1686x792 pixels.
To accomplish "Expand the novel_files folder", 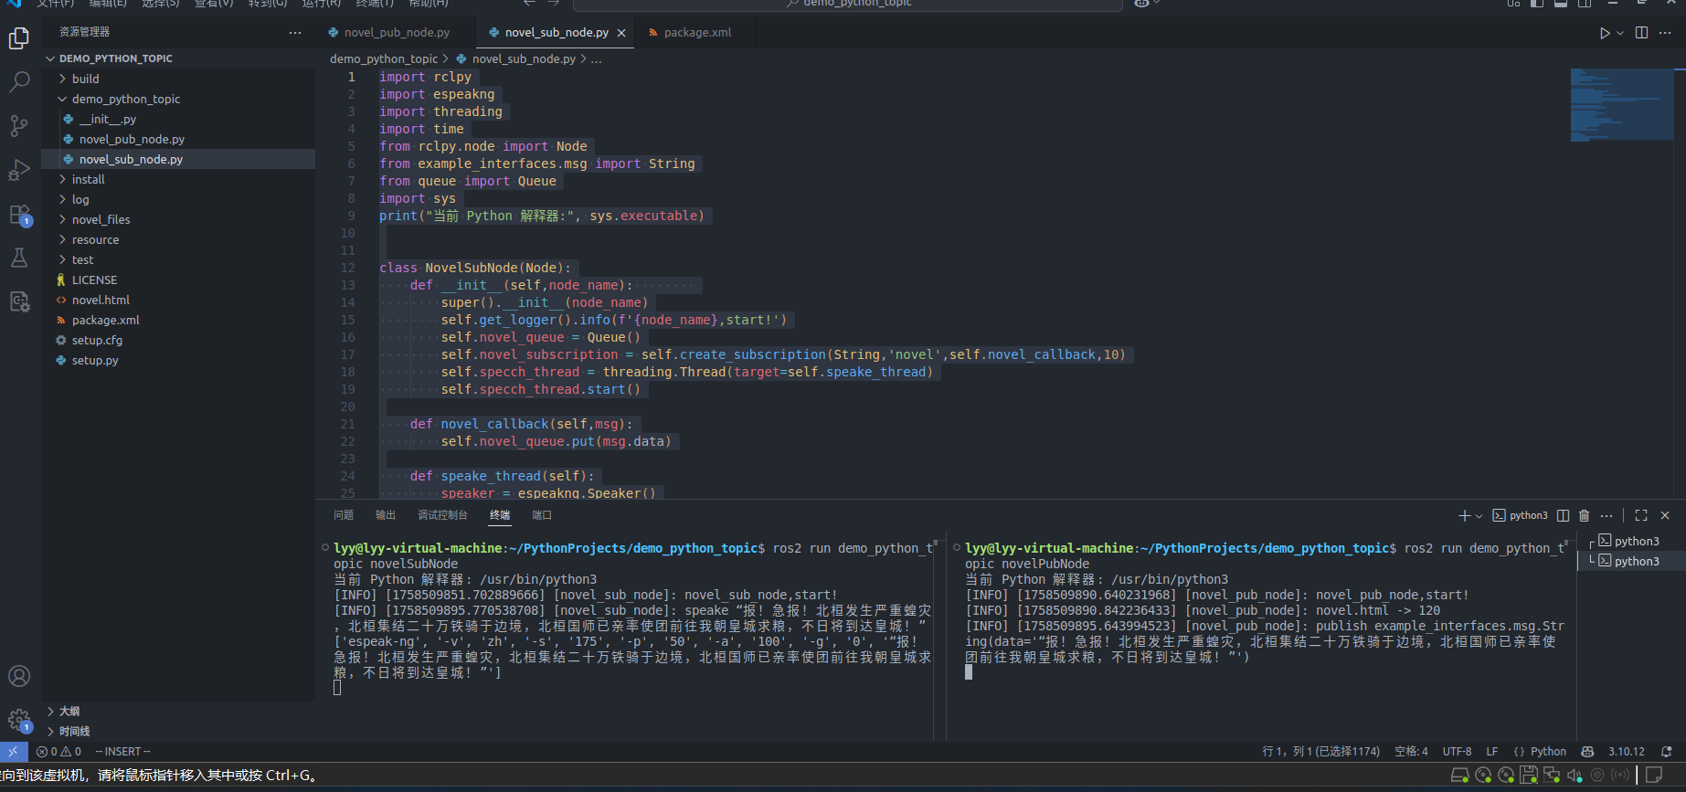I will [101, 219].
